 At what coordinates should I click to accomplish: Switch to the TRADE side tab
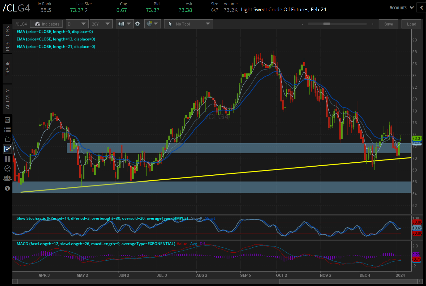pyautogui.click(x=8, y=69)
